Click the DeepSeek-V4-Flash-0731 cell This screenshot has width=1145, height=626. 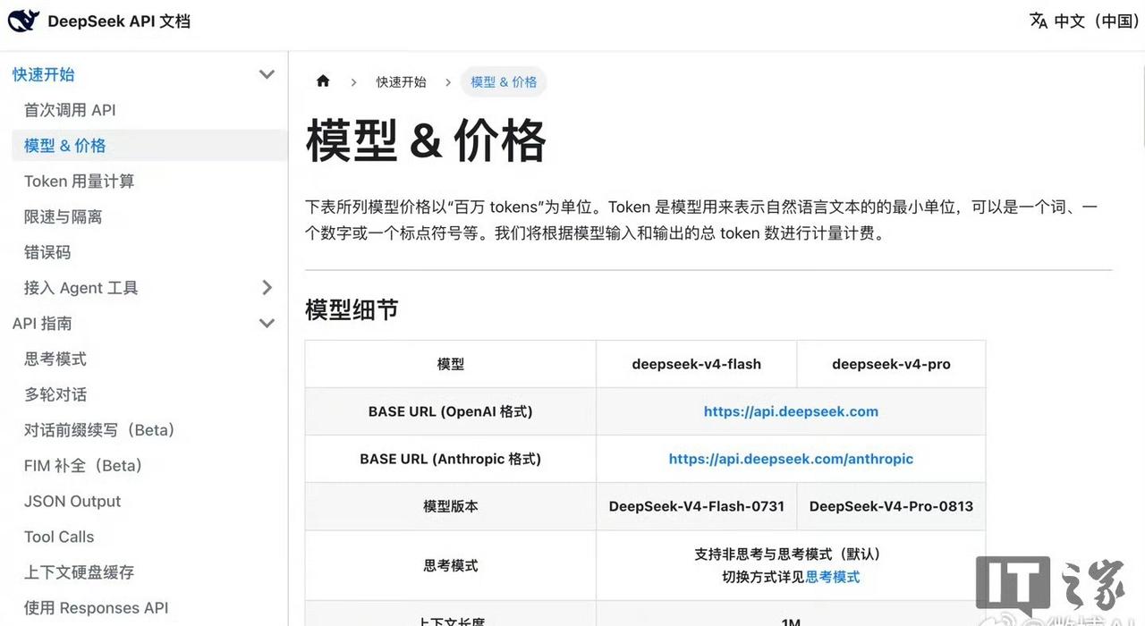[x=697, y=506]
